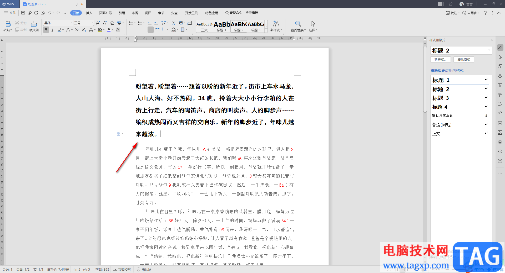This screenshot has height=273, width=505.
Task: Apply subscript X₂ formatting
Action: pos(84,30)
